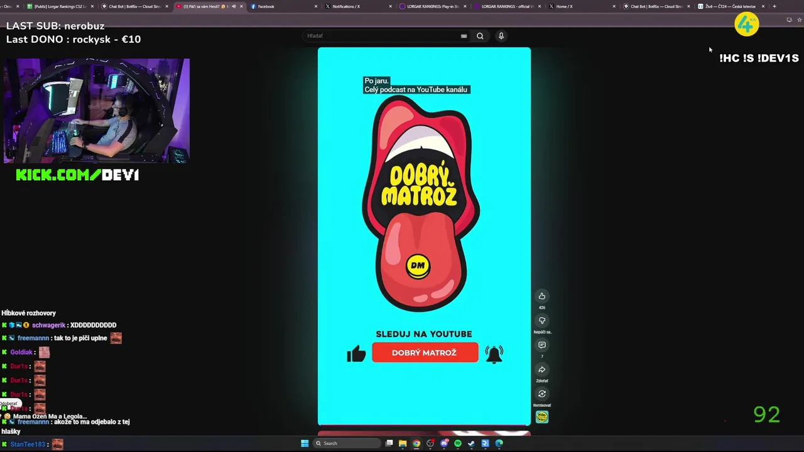804x452 pixels.
Task: Open Steam from the taskbar
Action: click(x=471, y=443)
